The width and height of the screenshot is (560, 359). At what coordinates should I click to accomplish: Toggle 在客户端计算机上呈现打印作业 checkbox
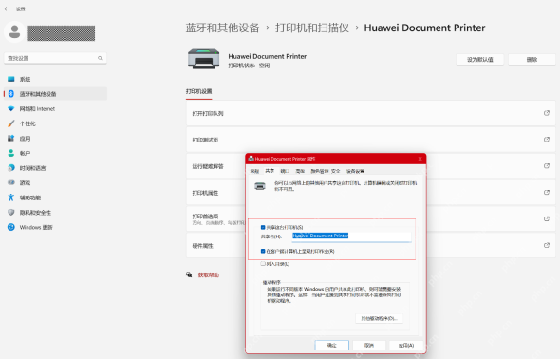click(x=263, y=251)
